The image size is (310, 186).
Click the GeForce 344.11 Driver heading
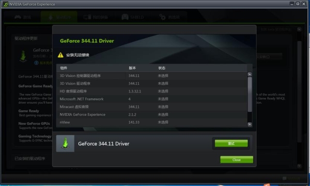coord(87,41)
